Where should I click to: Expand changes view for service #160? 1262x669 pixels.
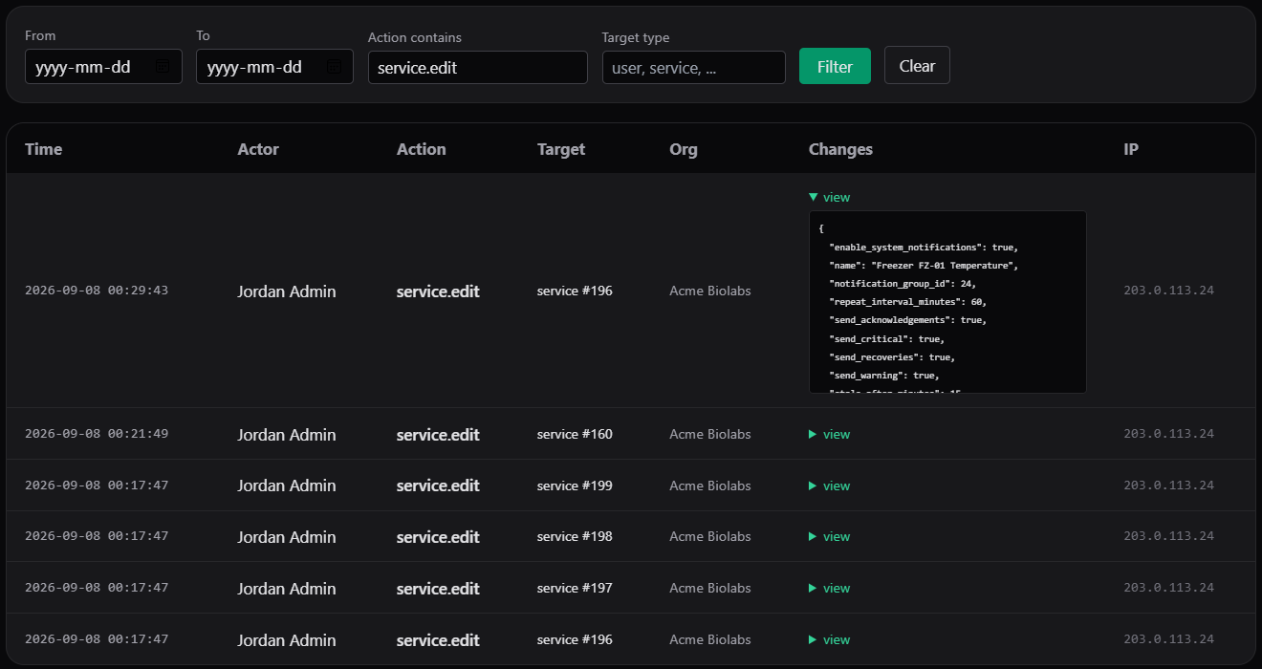(x=829, y=434)
